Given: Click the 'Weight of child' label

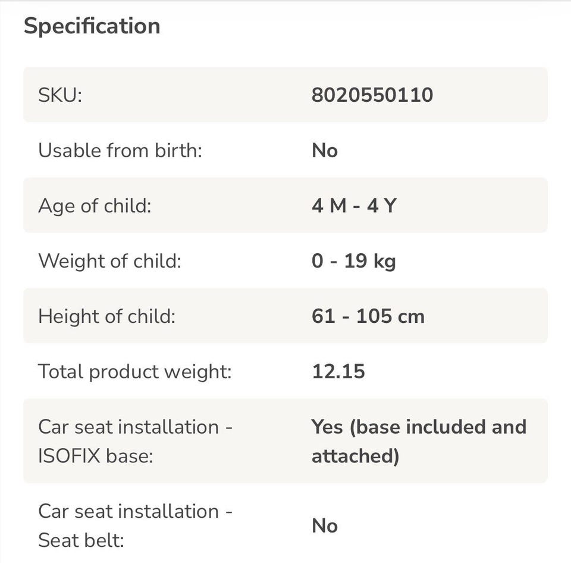Looking at the screenshot, I should pos(109,261).
